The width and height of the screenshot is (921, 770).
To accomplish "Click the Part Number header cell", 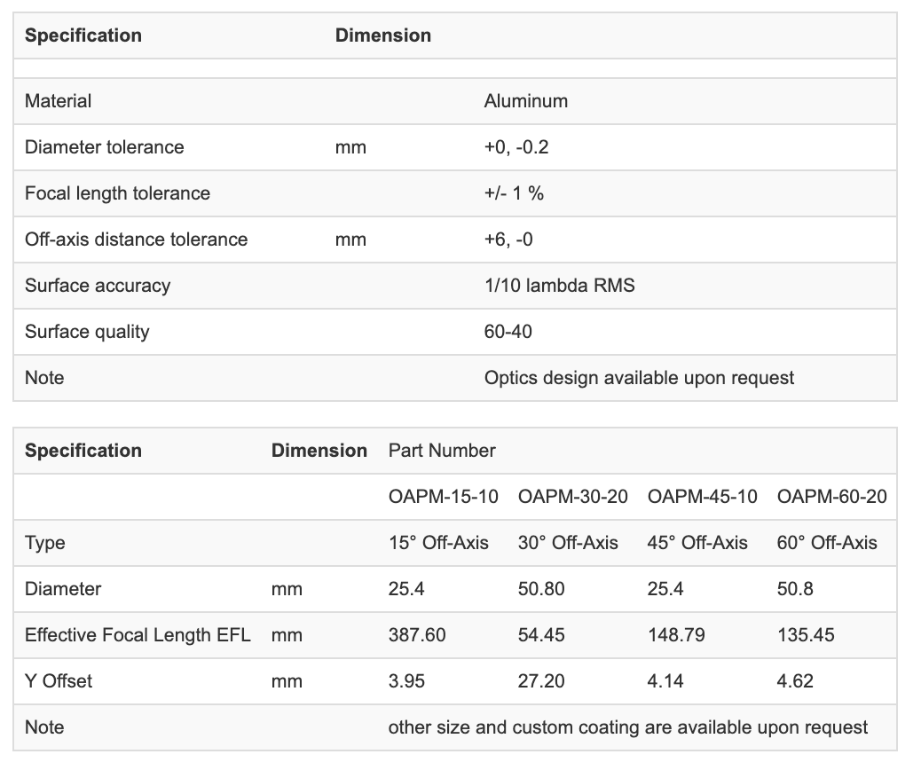I will click(x=442, y=451).
